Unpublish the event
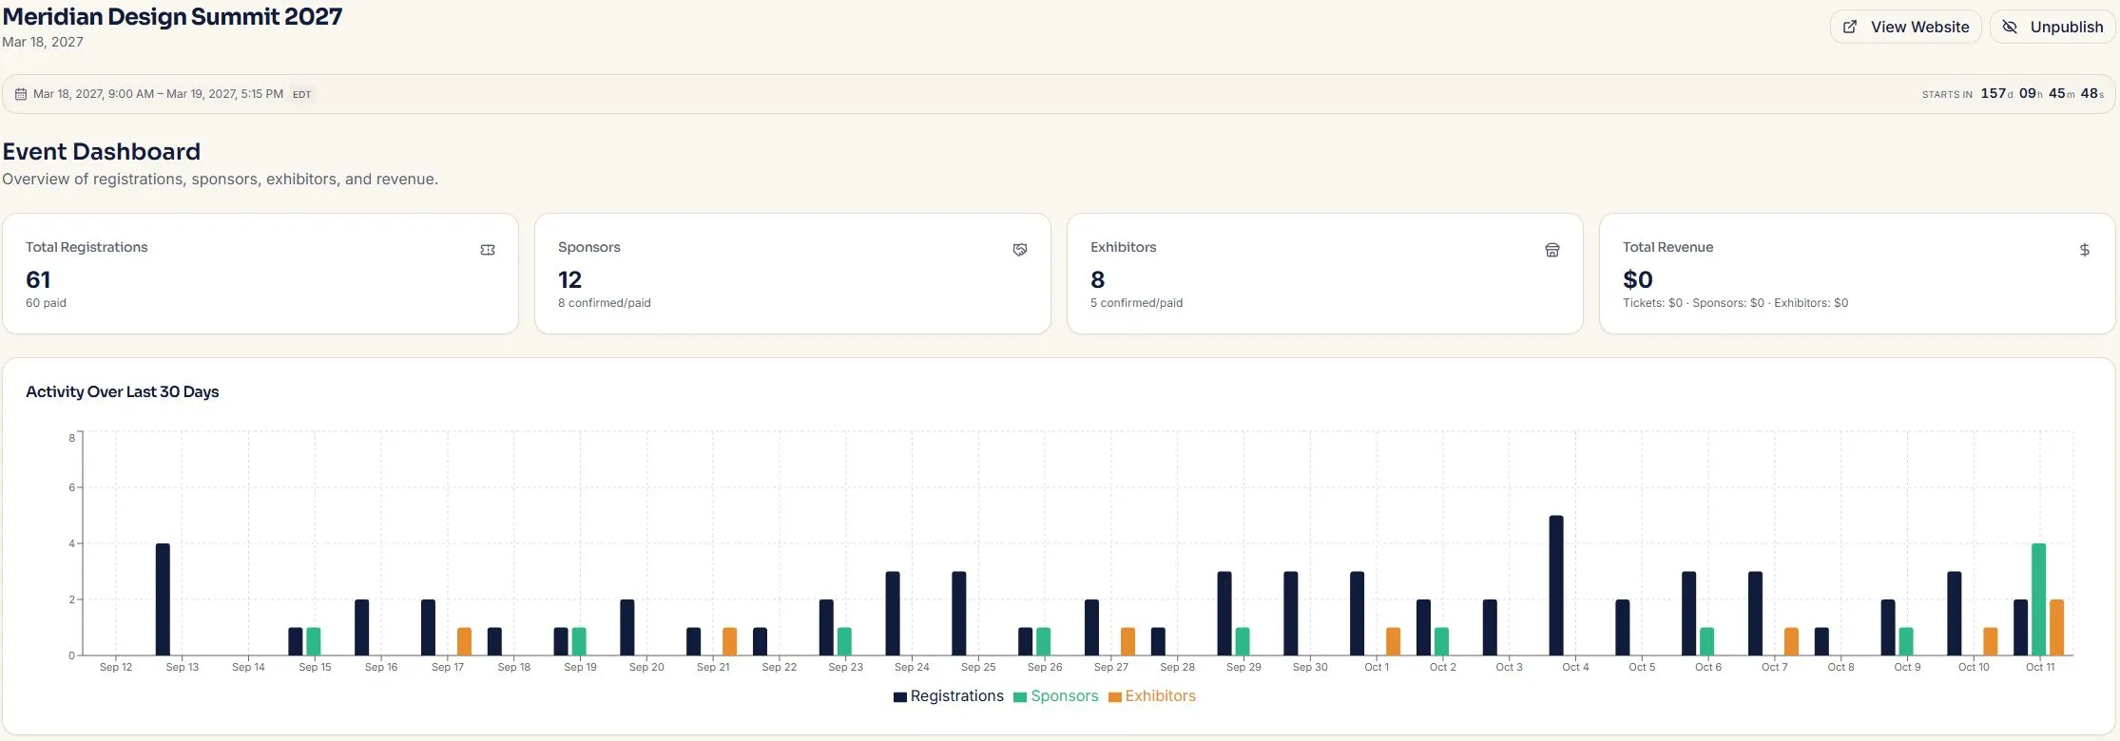 coord(2053,27)
